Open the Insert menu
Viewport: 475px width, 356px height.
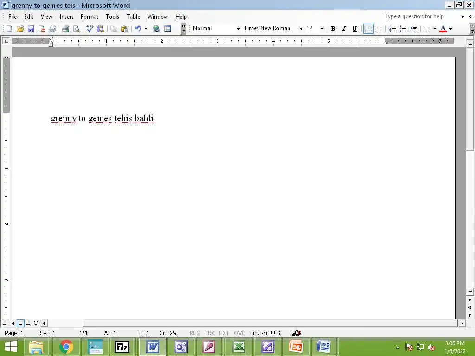66,17
